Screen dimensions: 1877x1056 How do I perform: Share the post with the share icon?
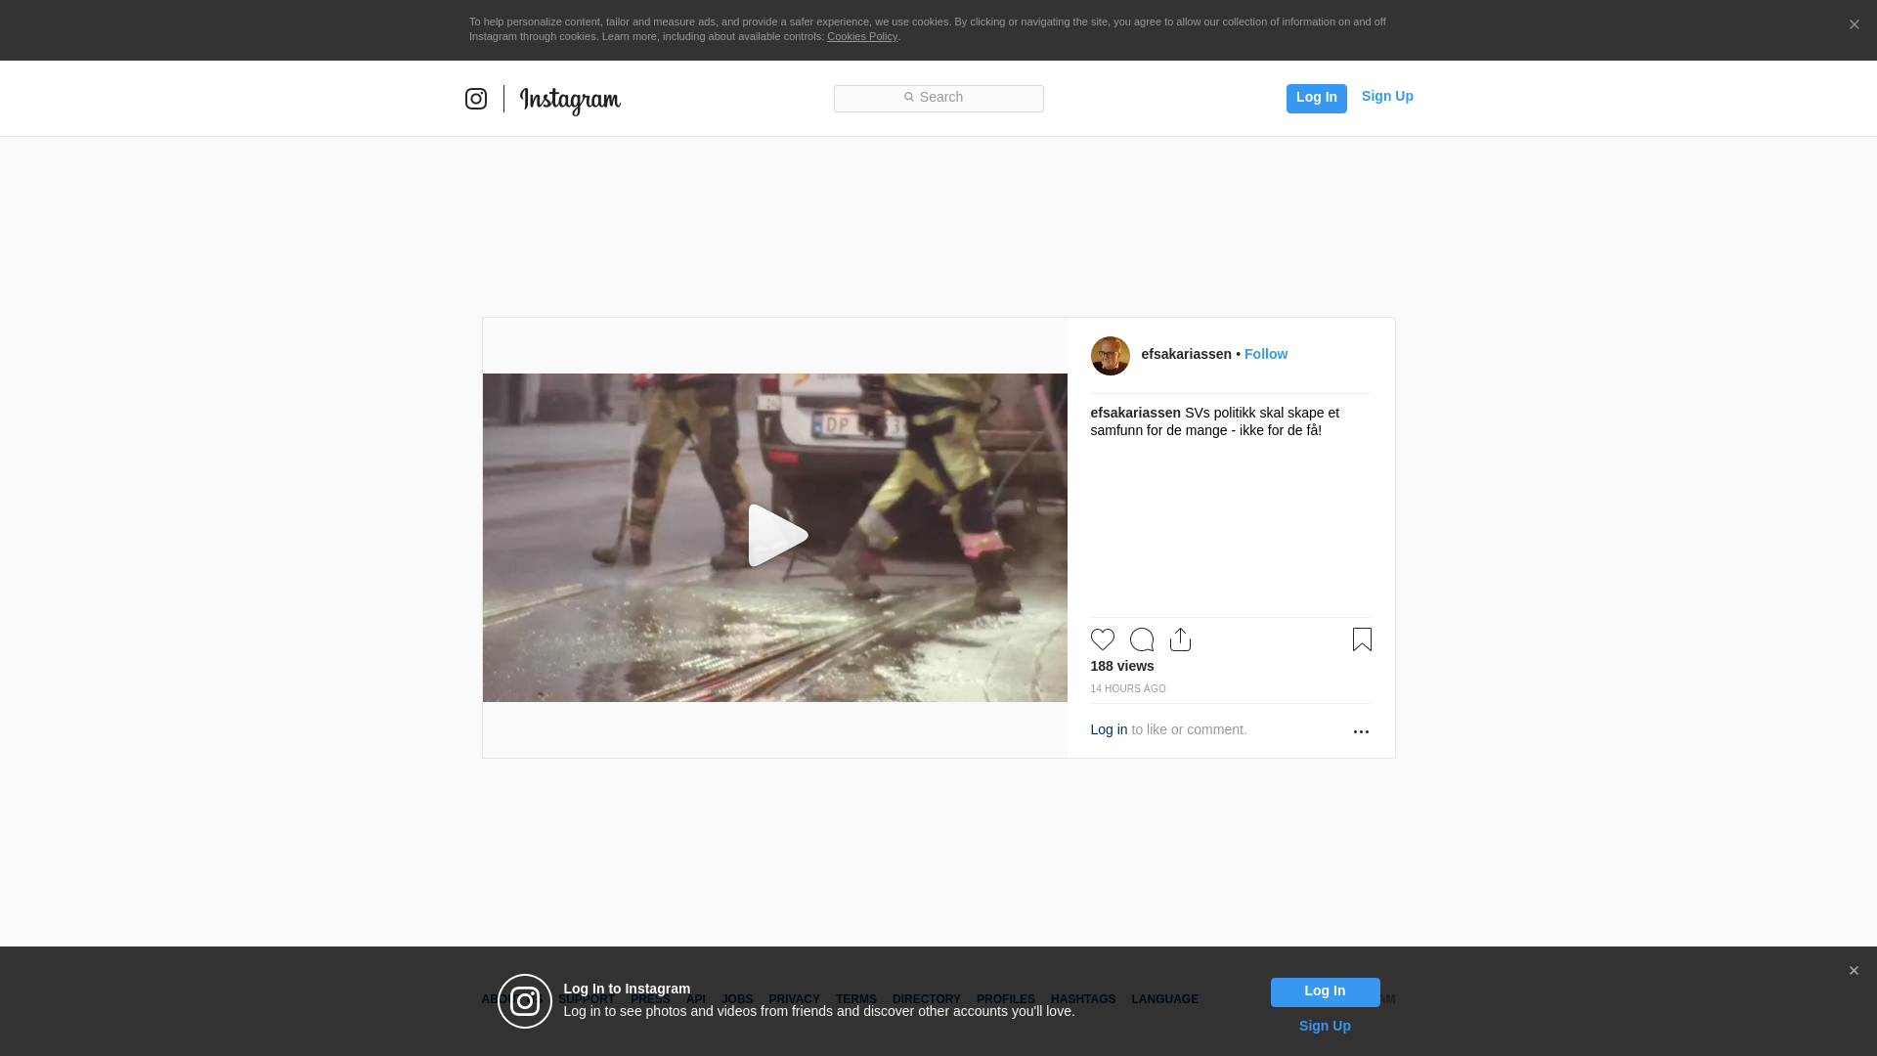coord(1180,639)
